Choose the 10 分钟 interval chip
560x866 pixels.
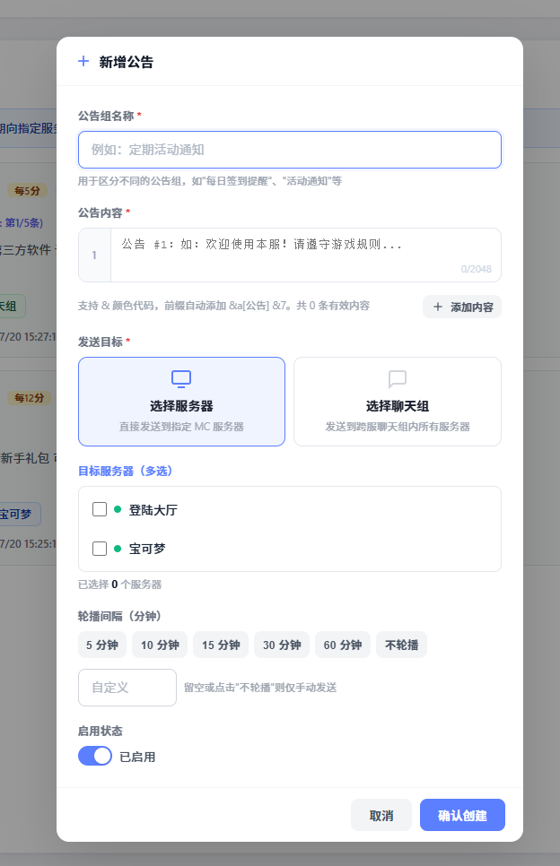point(160,645)
